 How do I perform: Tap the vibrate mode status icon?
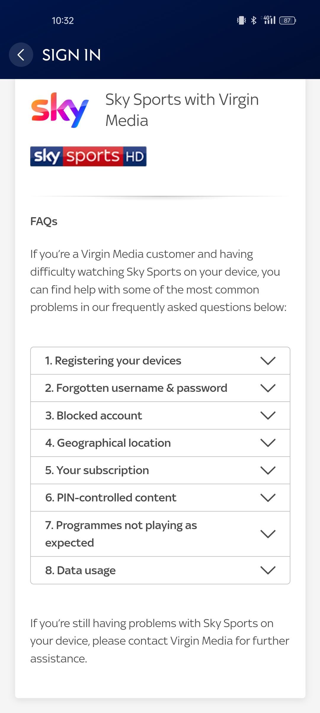point(241,20)
